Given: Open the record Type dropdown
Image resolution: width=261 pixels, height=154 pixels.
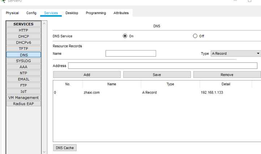Looking at the screenshot, I should [235, 53].
